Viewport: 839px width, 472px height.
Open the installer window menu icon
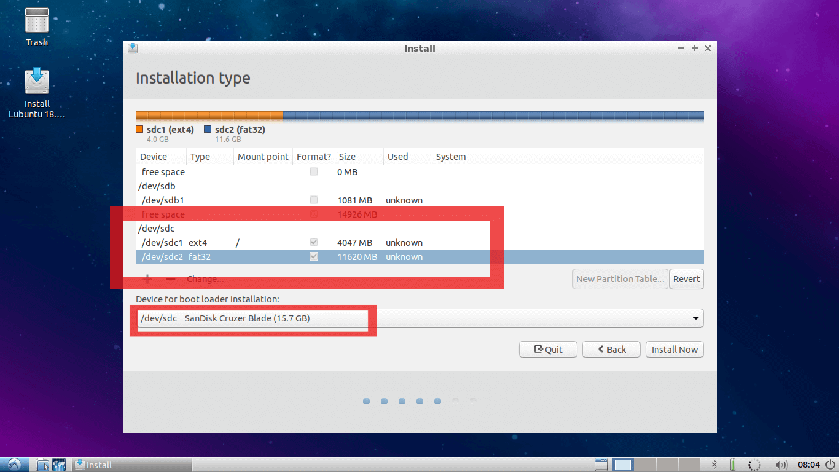(x=133, y=48)
